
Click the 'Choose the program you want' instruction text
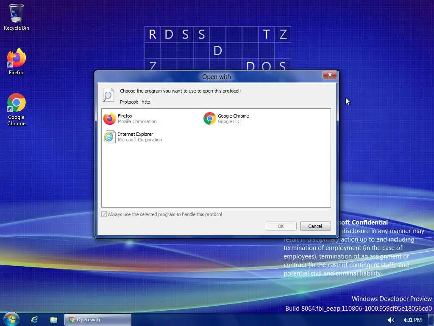pos(180,91)
